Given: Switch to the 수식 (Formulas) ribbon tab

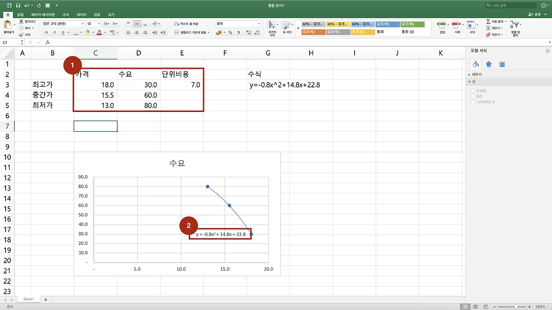Looking at the screenshot, I should coord(66,15).
